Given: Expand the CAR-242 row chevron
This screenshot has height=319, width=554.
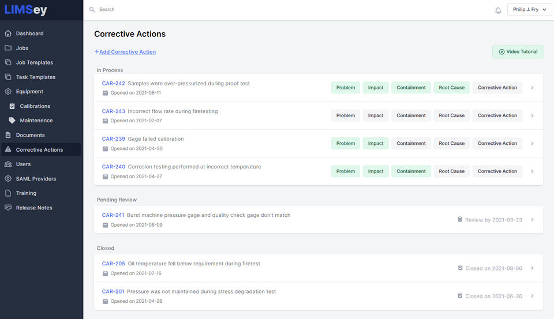Looking at the screenshot, I should pos(532,88).
